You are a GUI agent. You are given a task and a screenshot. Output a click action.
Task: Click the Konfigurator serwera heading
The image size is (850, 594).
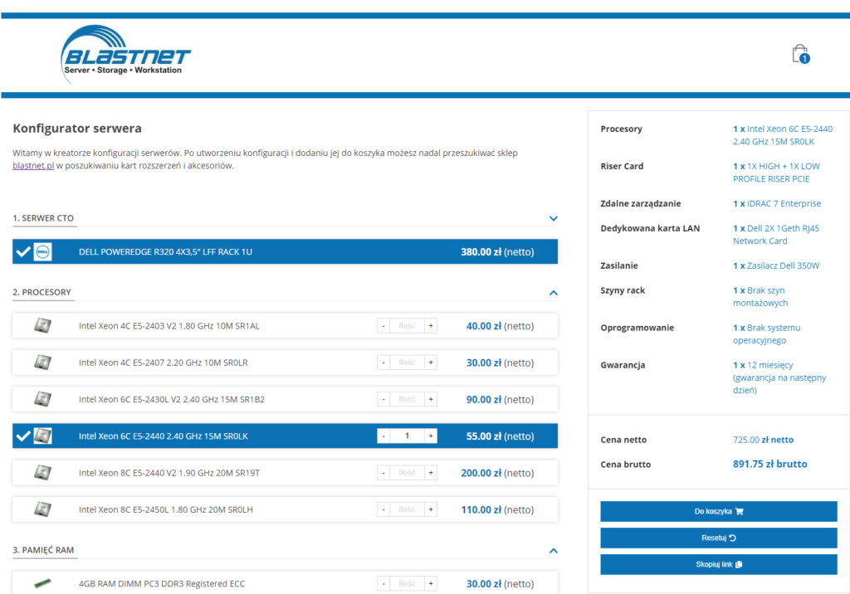77,129
